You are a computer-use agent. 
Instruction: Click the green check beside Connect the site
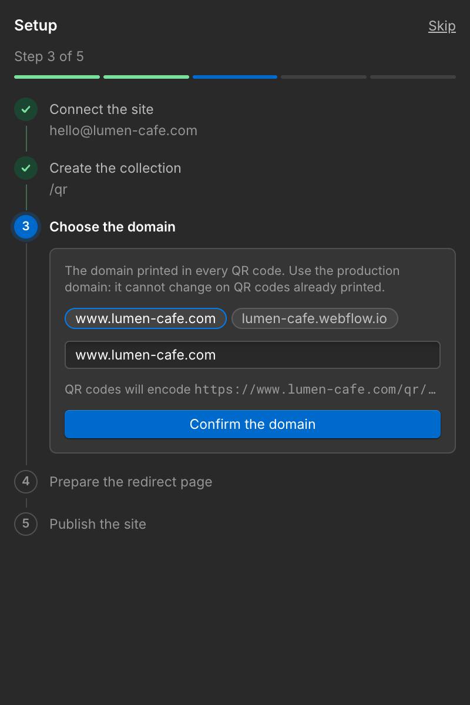pyautogui.click(x=26, y=109)
